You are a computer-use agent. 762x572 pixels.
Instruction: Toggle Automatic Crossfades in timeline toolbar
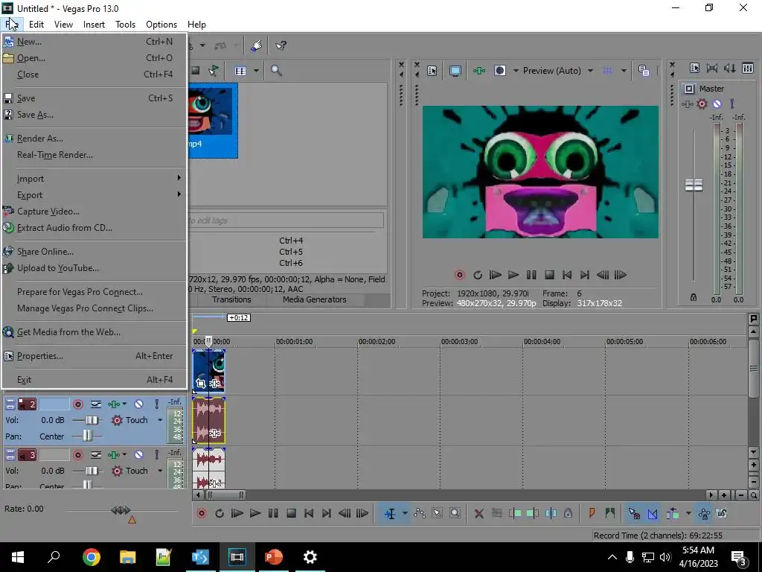652,513
